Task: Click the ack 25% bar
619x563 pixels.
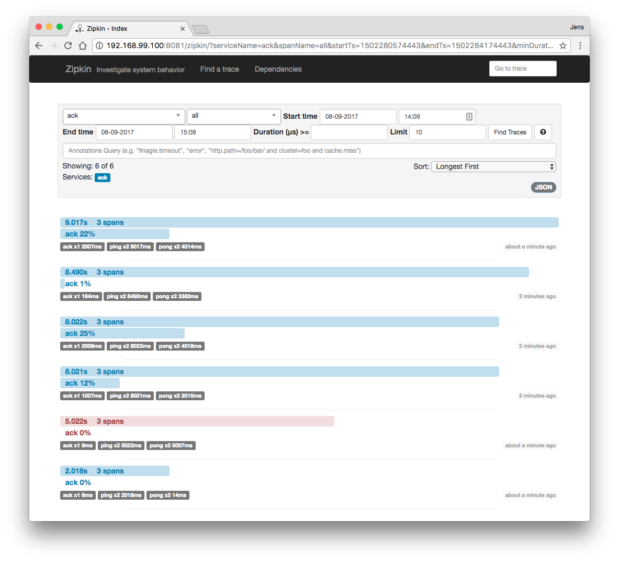Action: (122, 333)
